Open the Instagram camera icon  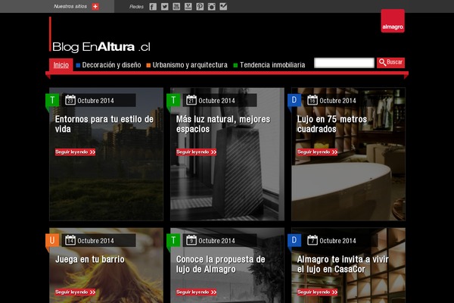(x=212, y=7)
